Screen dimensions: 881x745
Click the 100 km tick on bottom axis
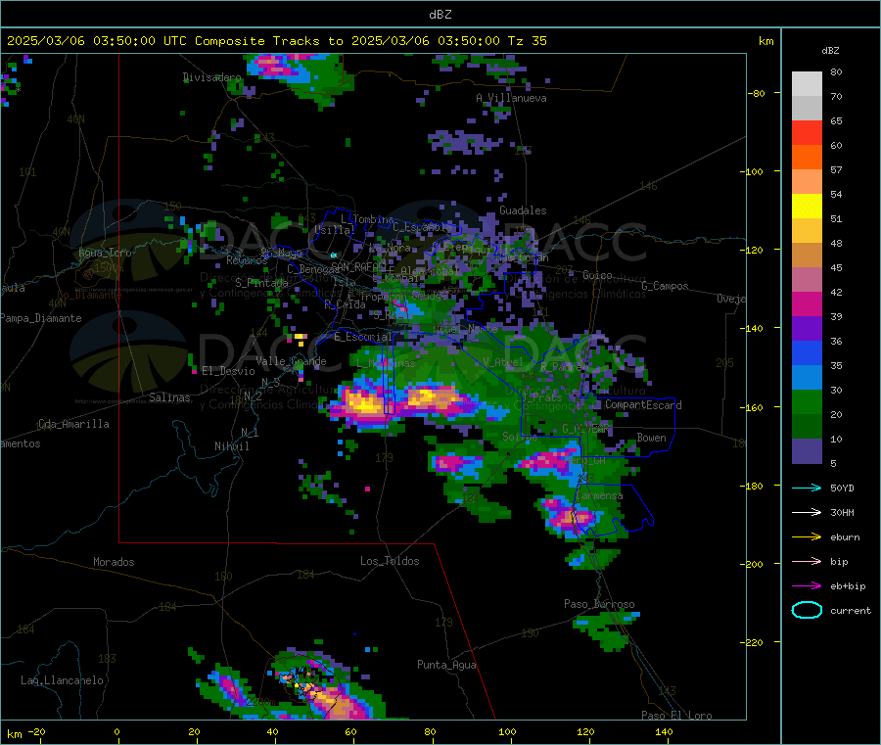pos(507,731)
